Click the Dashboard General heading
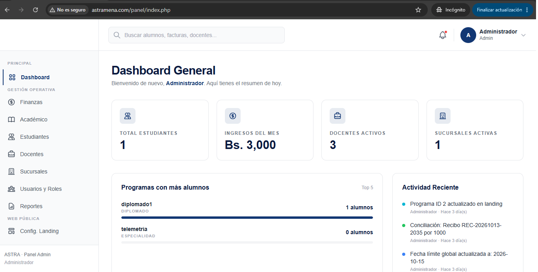The image size is (538, 272). 163,71
